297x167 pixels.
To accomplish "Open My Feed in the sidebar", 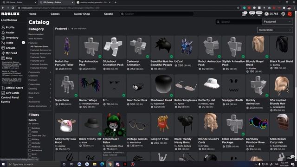I will coord(9,53).
